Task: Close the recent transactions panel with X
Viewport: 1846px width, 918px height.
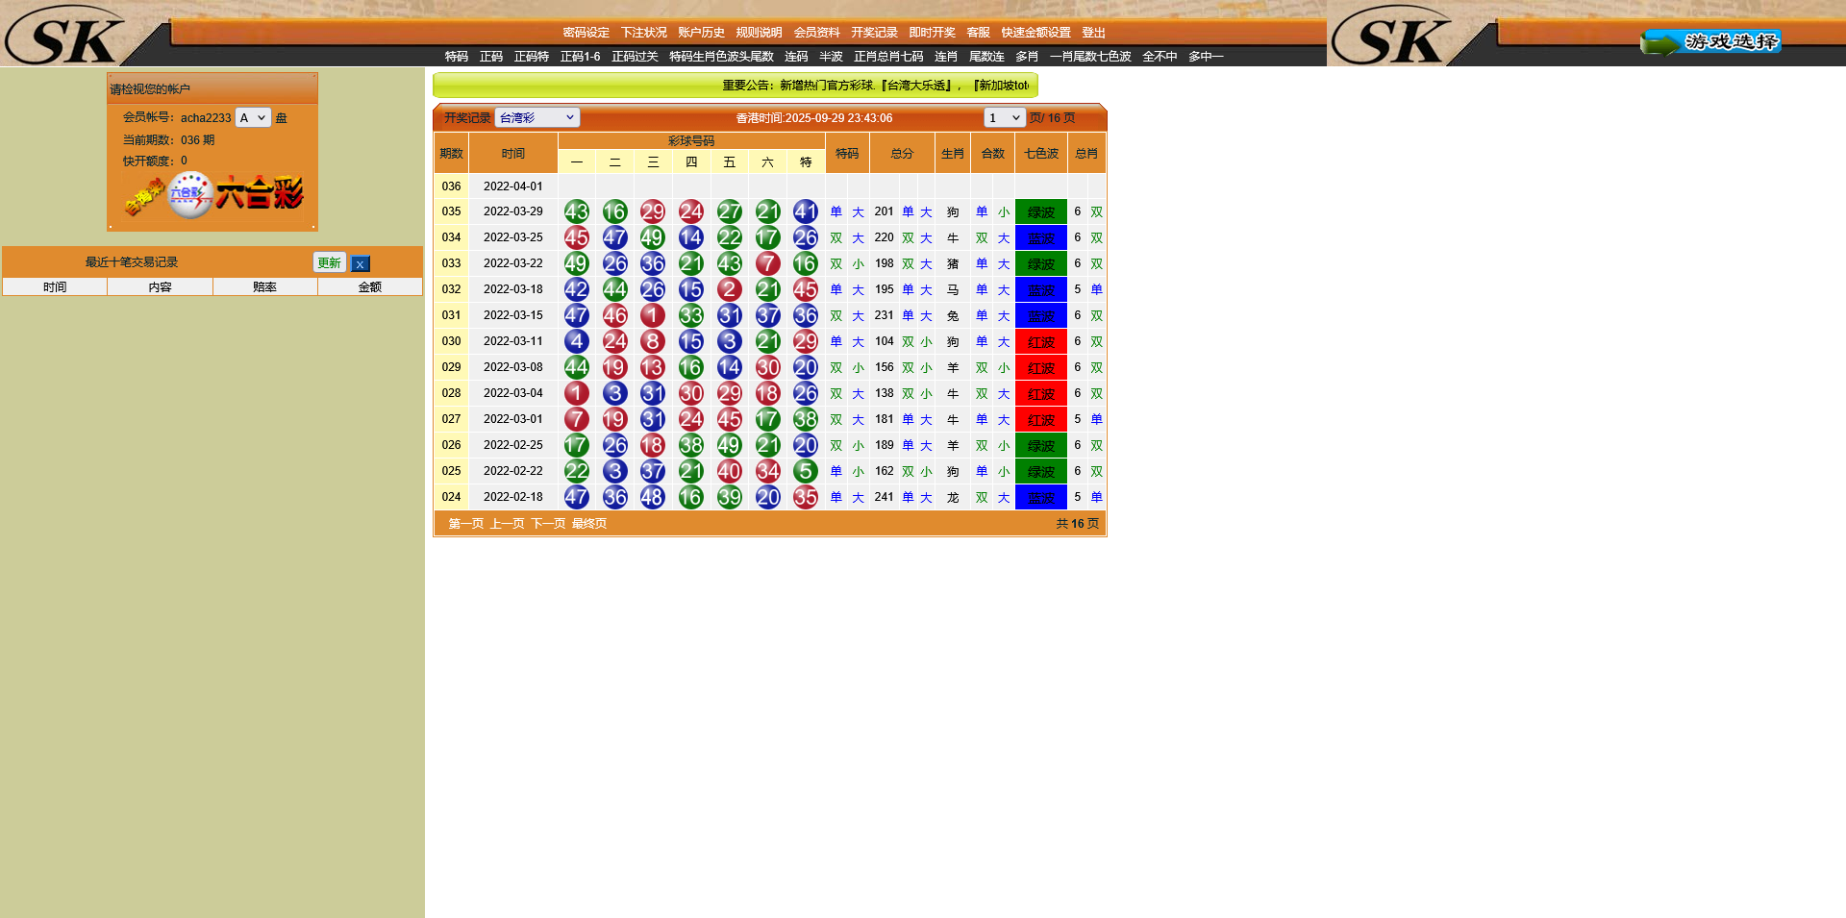Action: [360, 263]
